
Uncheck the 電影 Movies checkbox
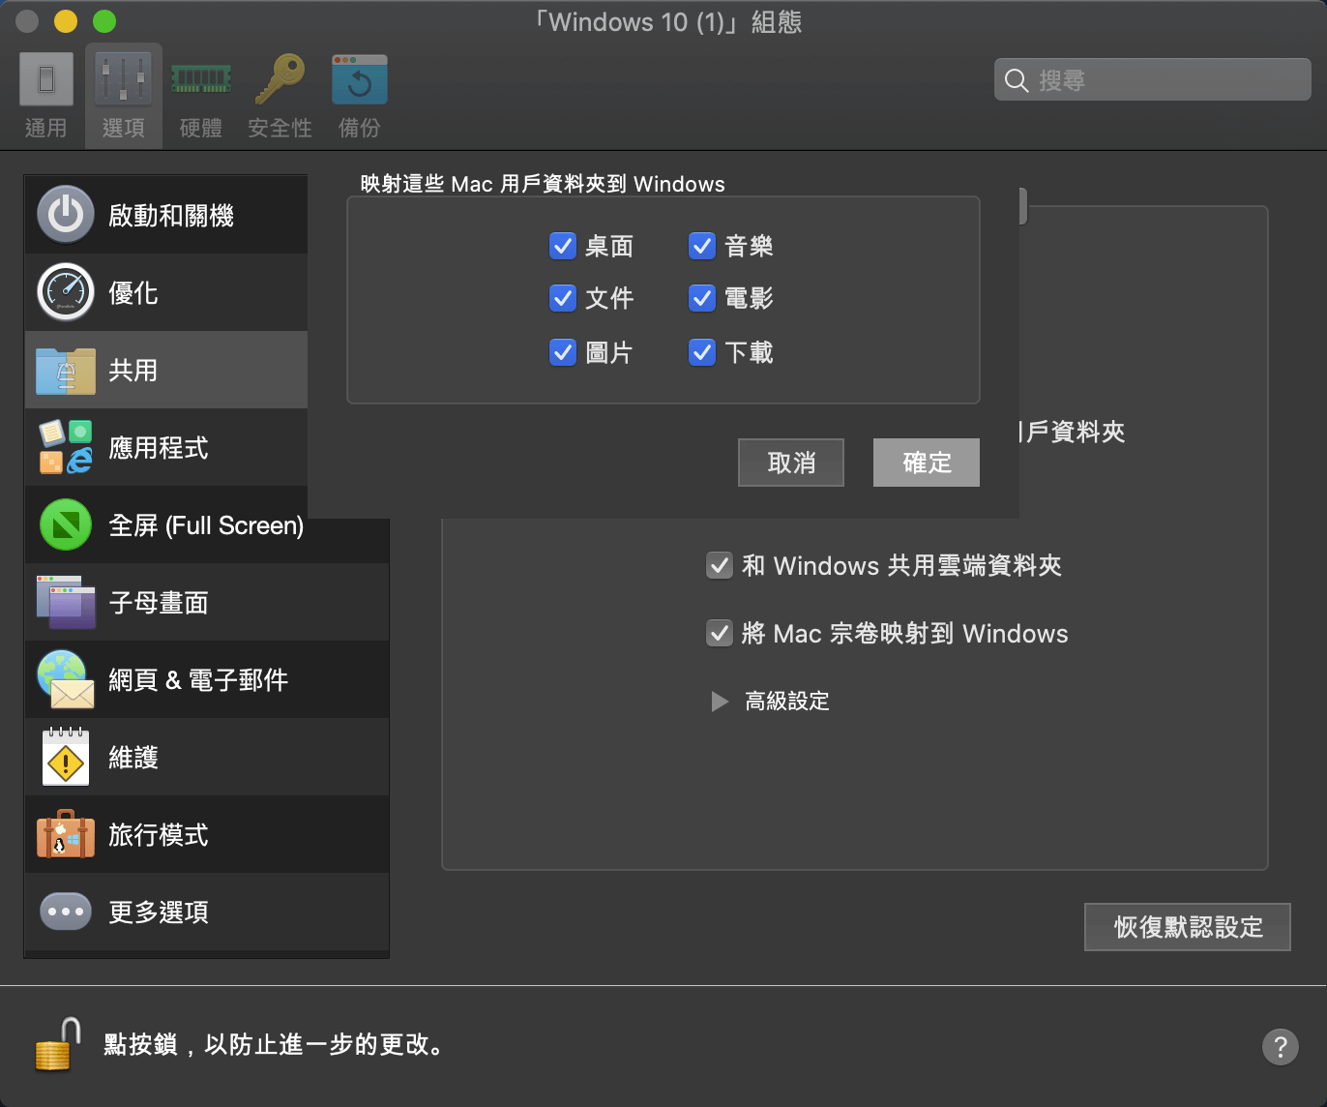click(702, 298)
